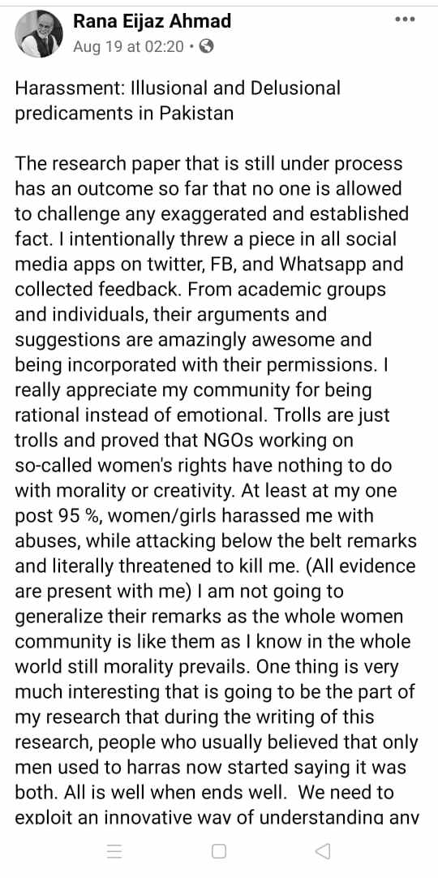Image resolution: width=438 pixels, height=878 pixels.
Task: Click the post title starting with Harassment
Action: pyautogui.click(x=178, y=88)
